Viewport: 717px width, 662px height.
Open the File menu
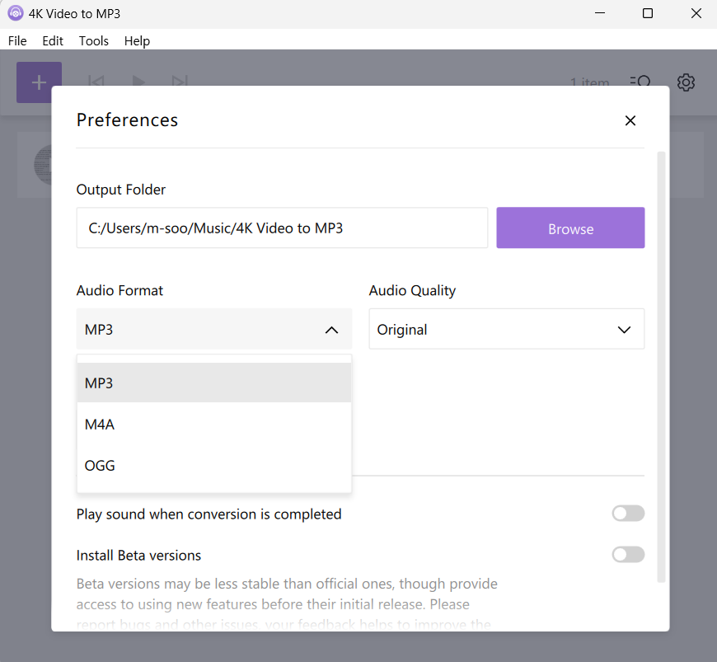click(x=17, y=40)
